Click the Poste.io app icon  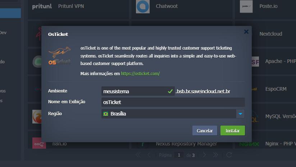(246, 6)
